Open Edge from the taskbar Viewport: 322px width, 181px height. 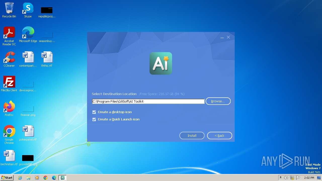54,178
